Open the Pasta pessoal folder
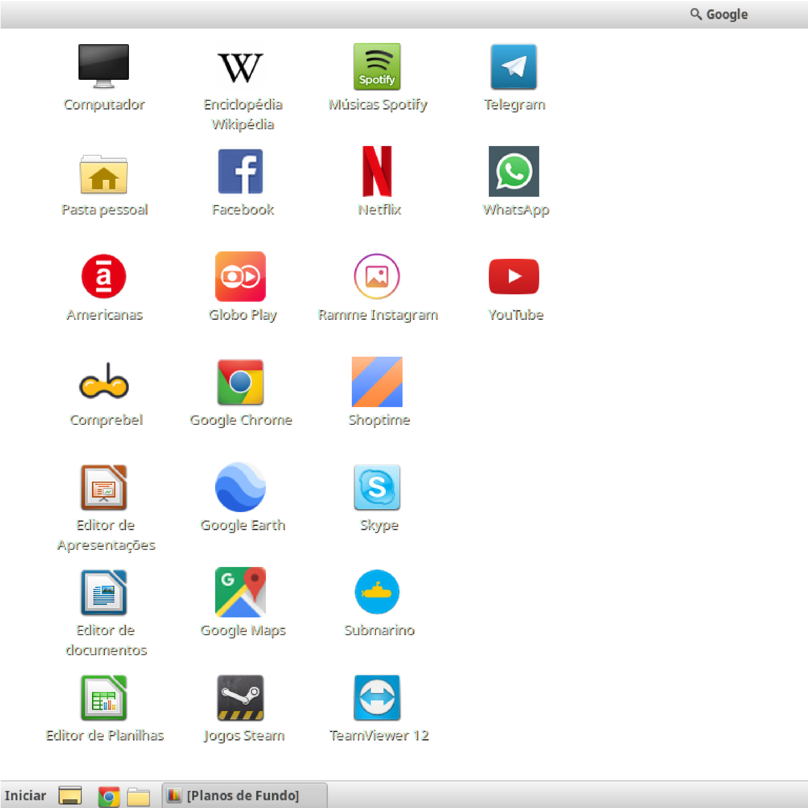808x808 pixels. click(104, 174)
